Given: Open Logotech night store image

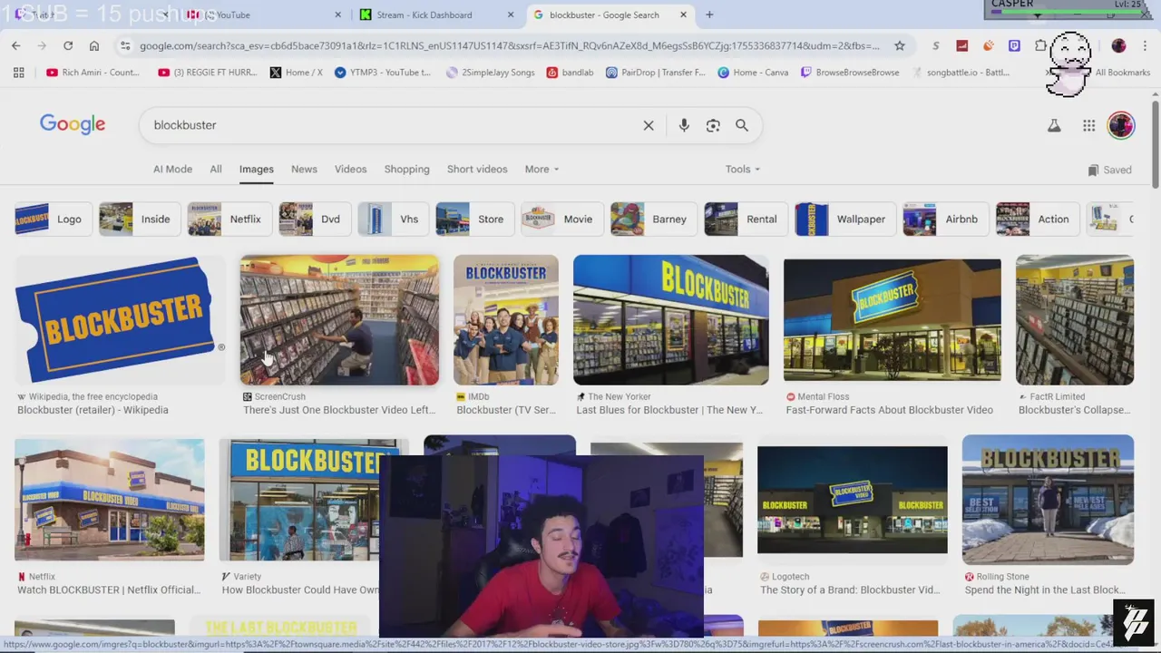Looking at the screenshot, I should tap(853, 500).
